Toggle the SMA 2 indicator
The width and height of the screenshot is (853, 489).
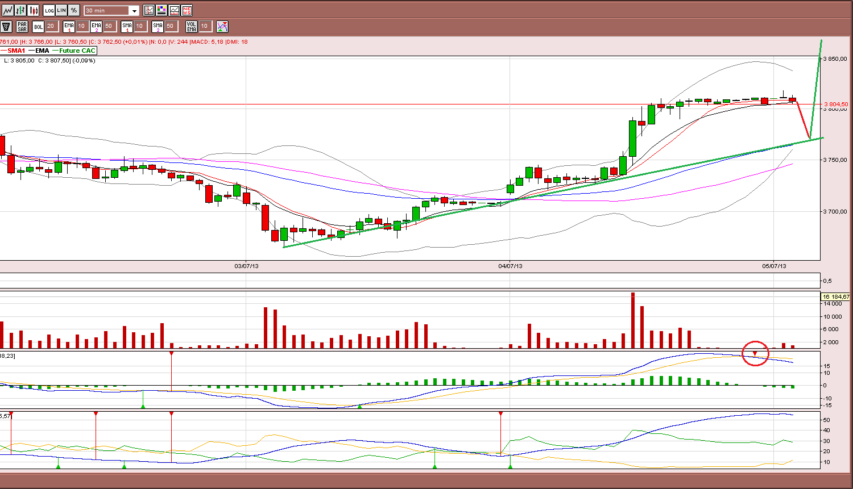click(x=158, y=26)
